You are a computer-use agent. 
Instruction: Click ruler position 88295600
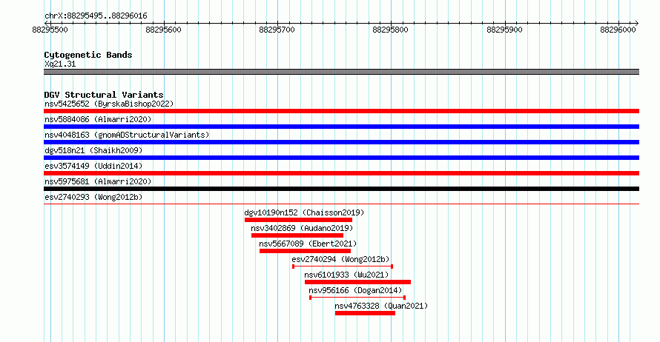coord(163,30)
